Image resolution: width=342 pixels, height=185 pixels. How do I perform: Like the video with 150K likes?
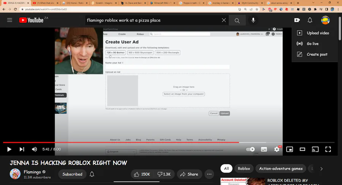pyautogui.click(x=142, y=174)
